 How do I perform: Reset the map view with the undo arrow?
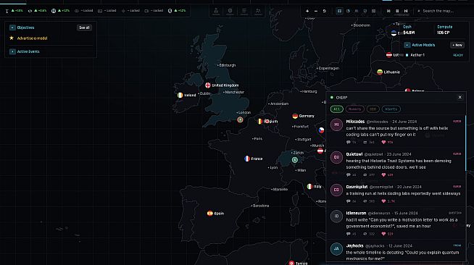[325, 11]
